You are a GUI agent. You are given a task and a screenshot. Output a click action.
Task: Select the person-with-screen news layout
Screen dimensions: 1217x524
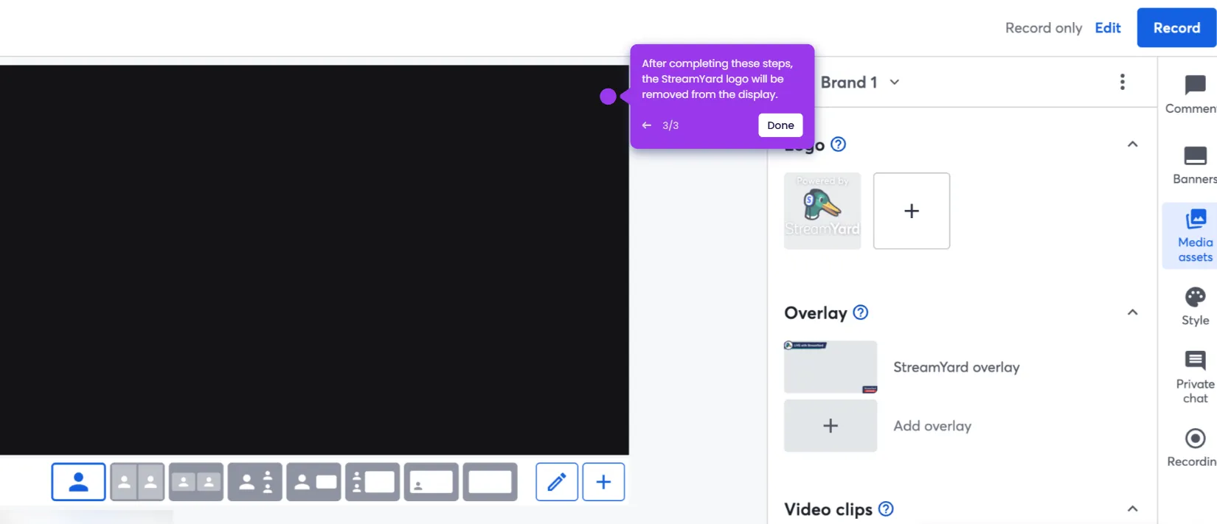coord(314,482)
